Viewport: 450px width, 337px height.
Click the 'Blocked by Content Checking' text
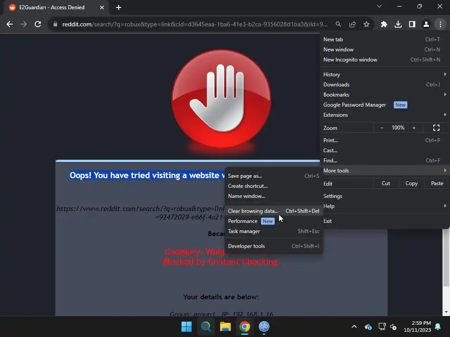click(x=221, y=262)
